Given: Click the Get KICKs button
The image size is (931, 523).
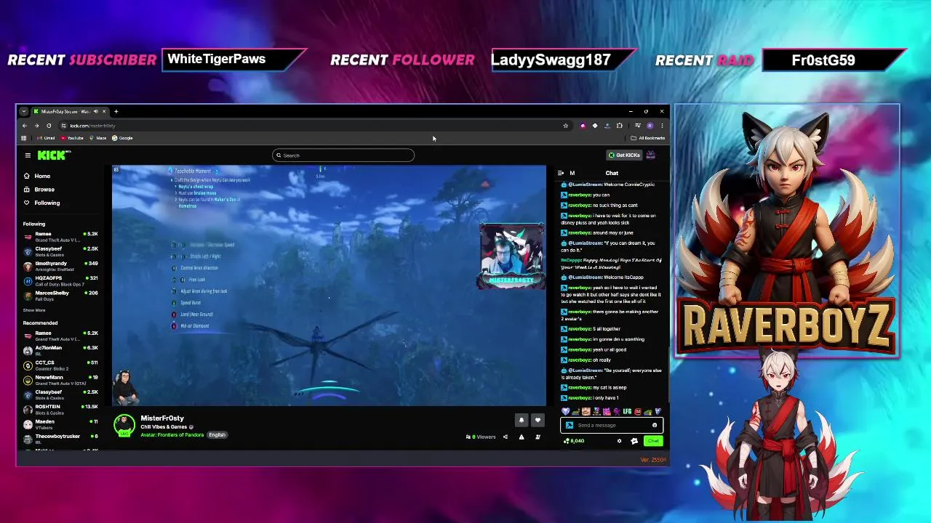Looking at the screenshot, I should [x=625, y=155].
